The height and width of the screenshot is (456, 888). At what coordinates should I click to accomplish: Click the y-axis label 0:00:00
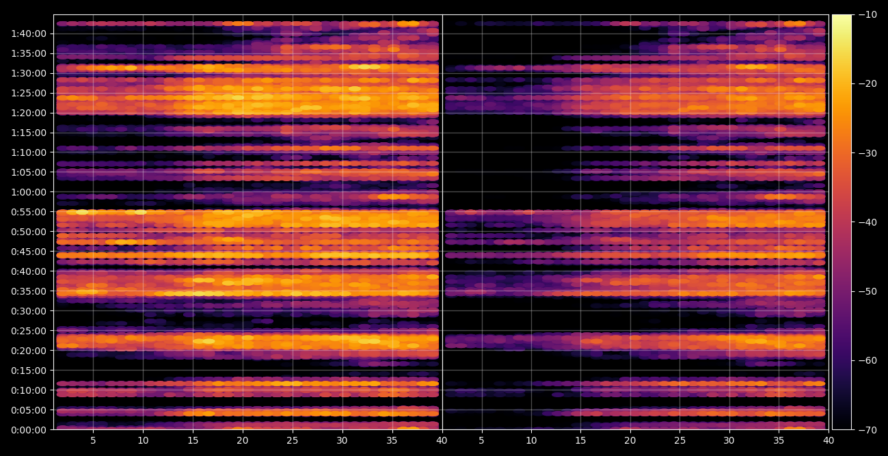pos(29,430)
